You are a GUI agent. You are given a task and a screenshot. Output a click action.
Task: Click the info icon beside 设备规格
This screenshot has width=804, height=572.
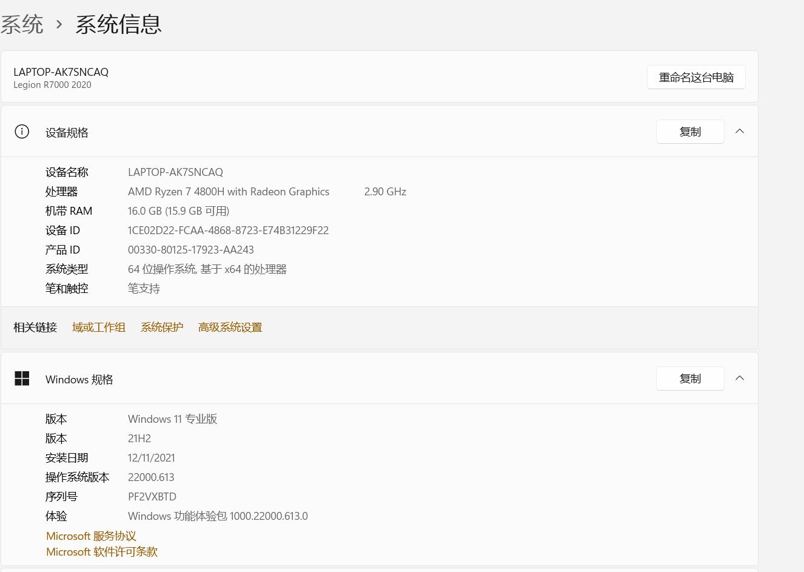click(22, 132)
